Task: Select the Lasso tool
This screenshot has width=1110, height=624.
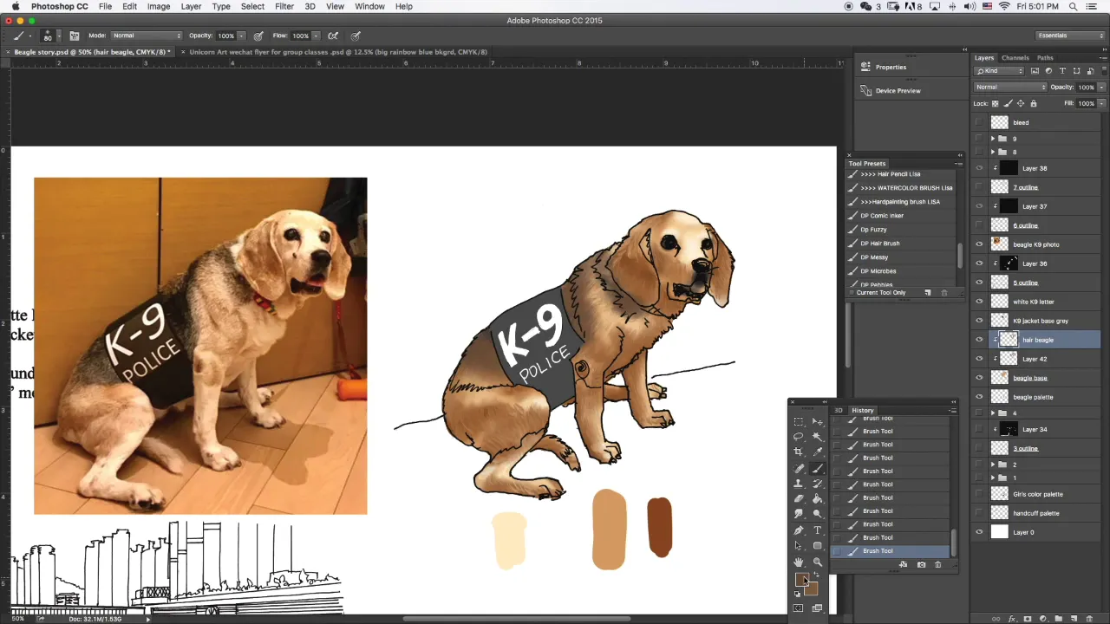Action: 799,436
